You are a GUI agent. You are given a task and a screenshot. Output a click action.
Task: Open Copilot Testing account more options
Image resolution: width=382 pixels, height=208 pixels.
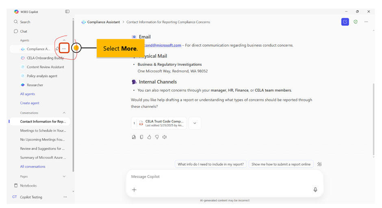[65, 197]
